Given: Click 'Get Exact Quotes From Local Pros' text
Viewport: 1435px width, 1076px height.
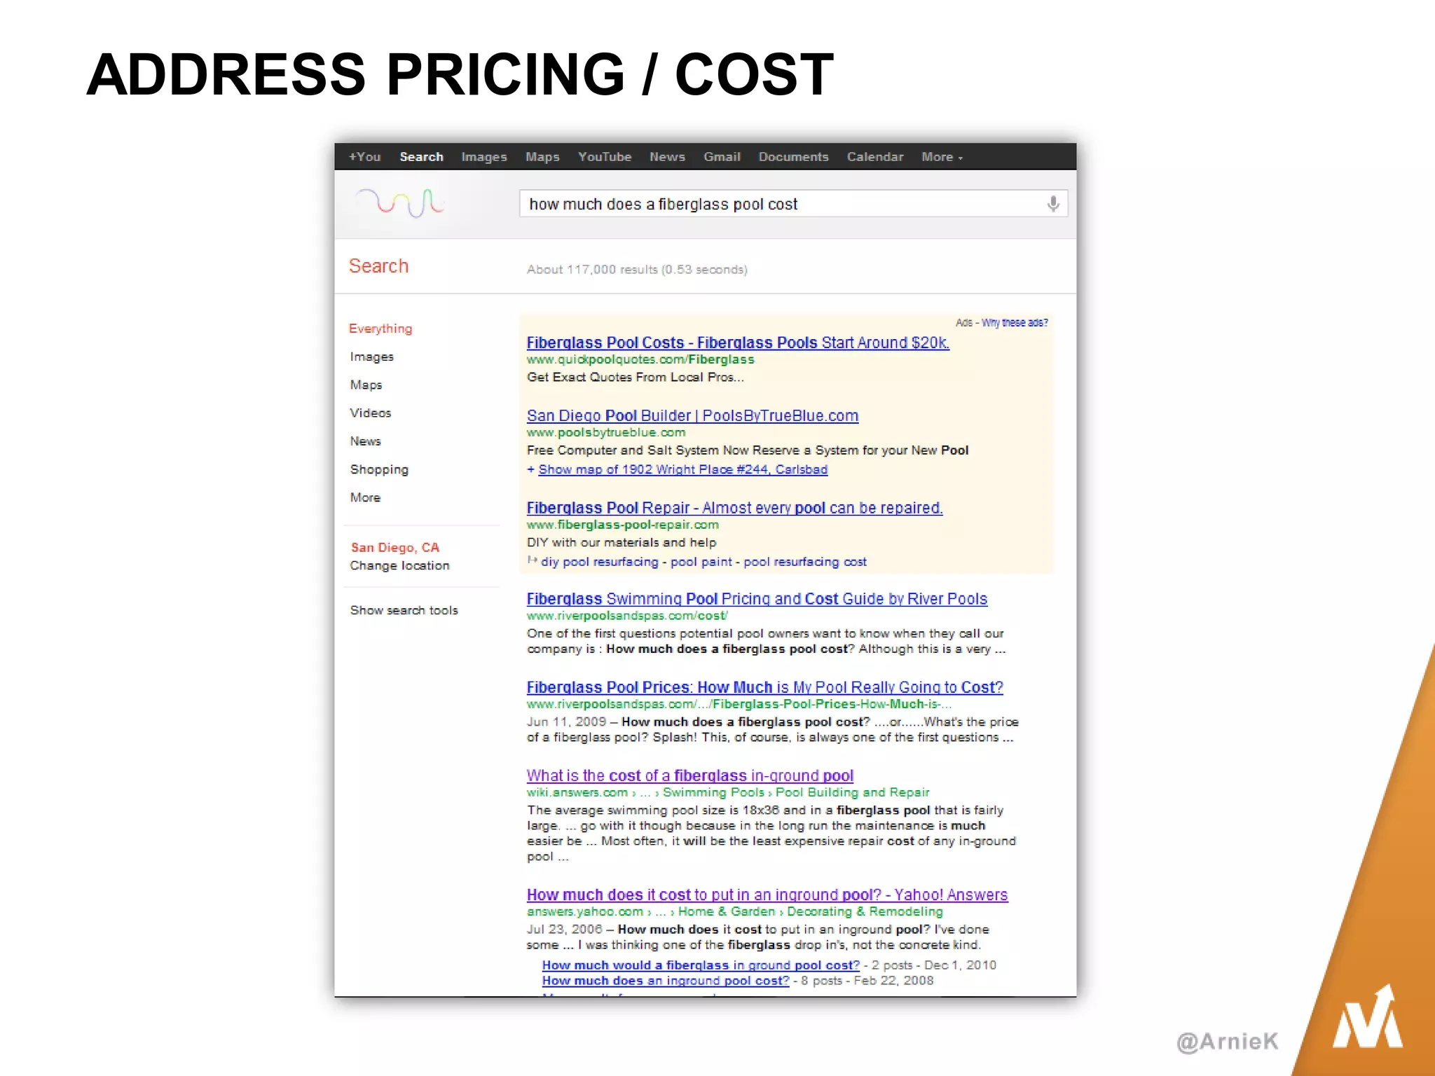Looking at the screenshot, I should [635, 377].
